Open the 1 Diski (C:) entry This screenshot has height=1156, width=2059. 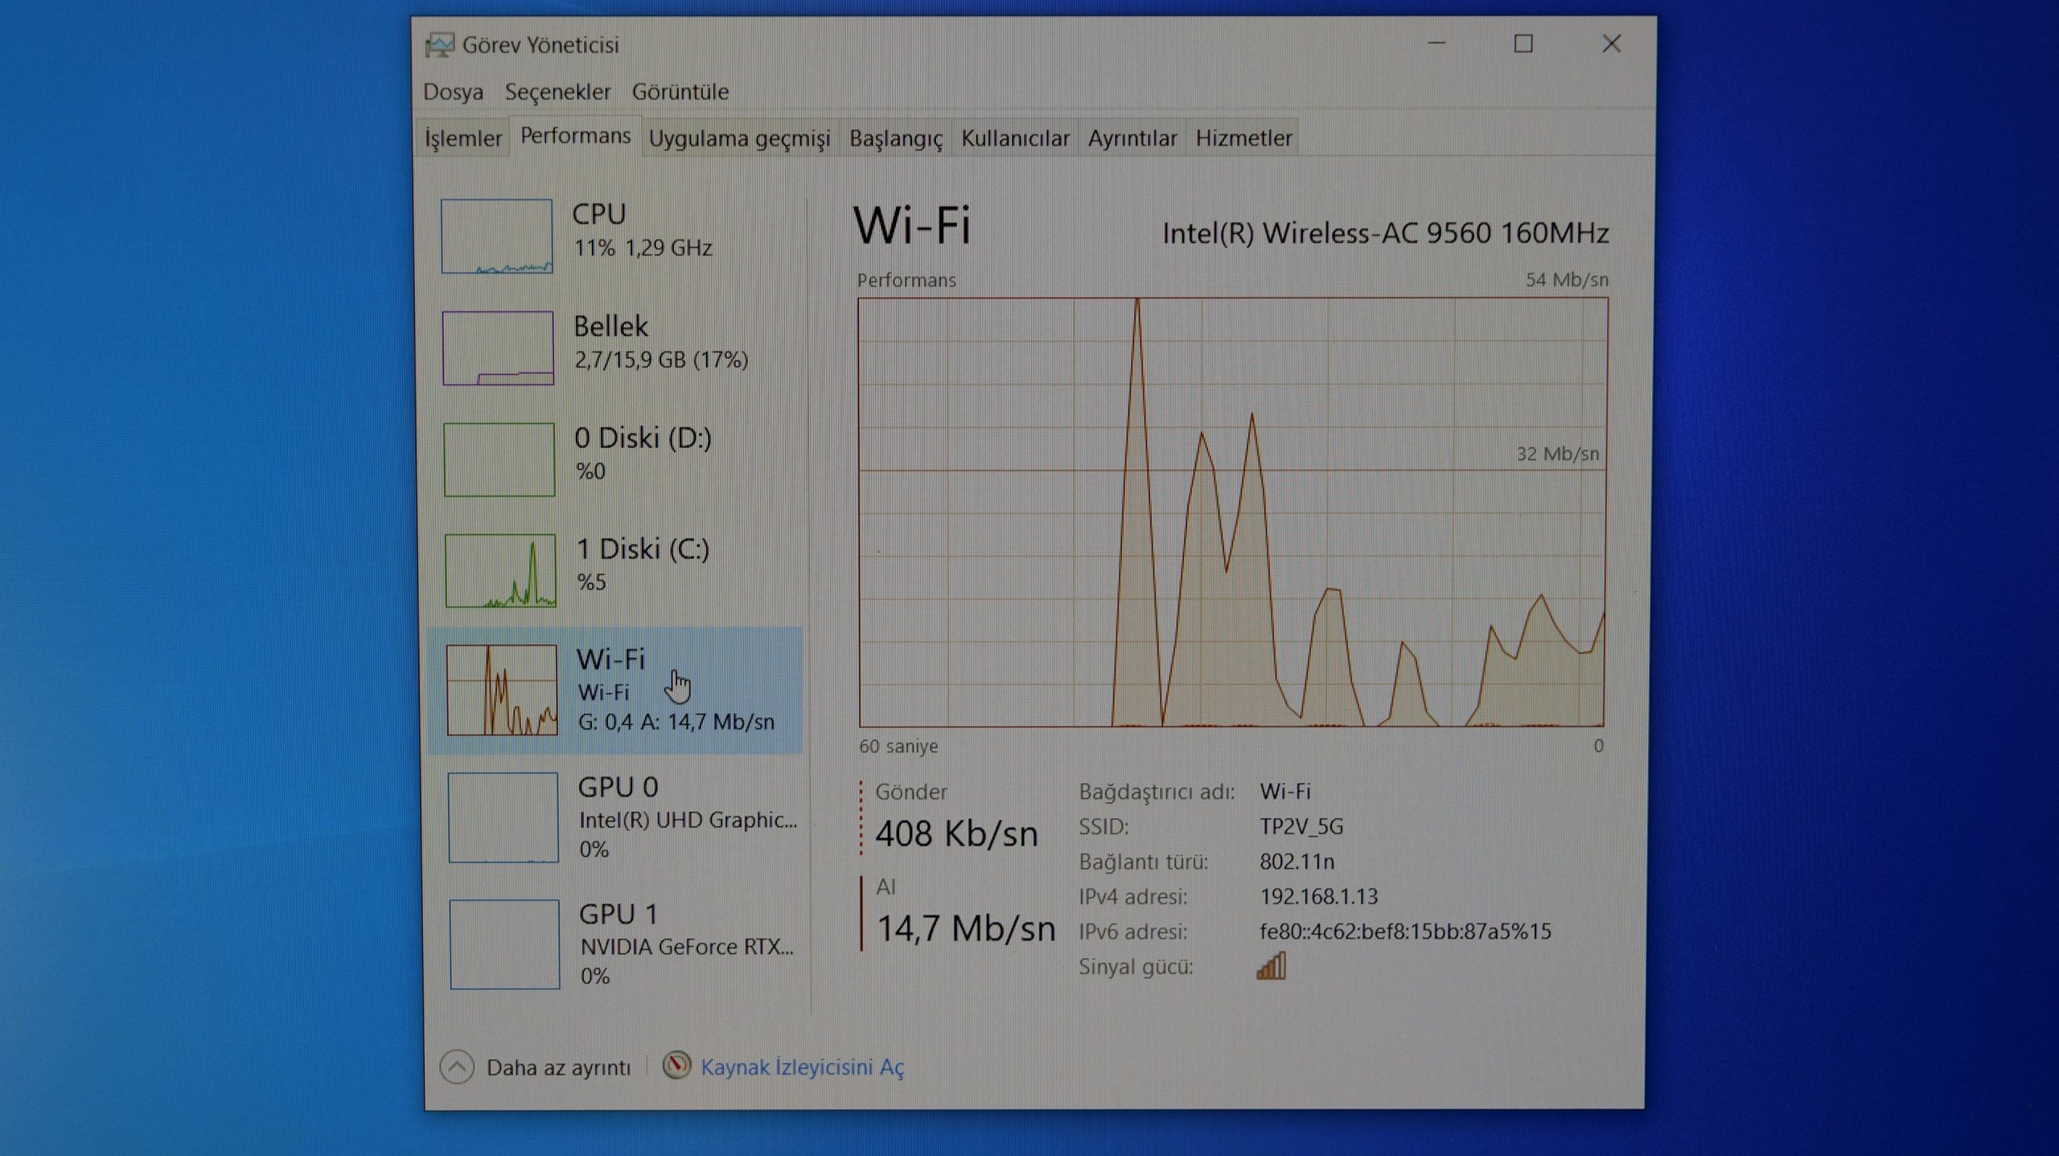click(642, 550)
